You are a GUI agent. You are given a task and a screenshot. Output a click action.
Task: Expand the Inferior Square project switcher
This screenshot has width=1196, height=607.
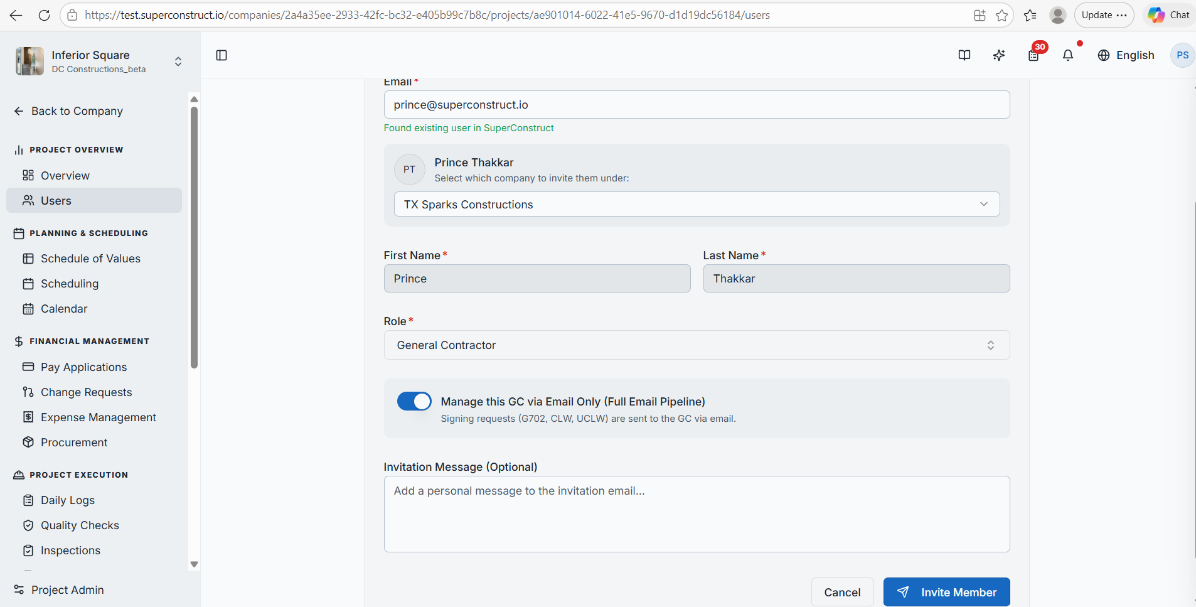click(178, 62)
